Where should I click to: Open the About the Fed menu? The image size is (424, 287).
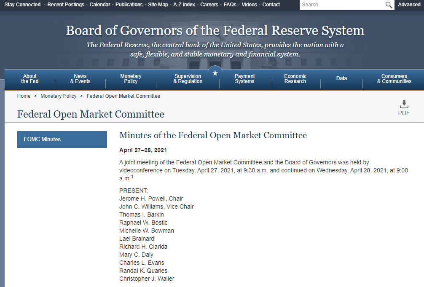point(30,79)
